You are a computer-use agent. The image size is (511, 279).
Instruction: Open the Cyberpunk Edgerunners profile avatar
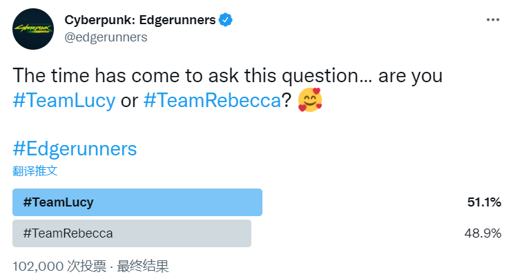(x=33, y=29)
